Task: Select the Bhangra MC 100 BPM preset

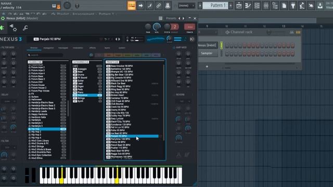Action: coord(132,72)
